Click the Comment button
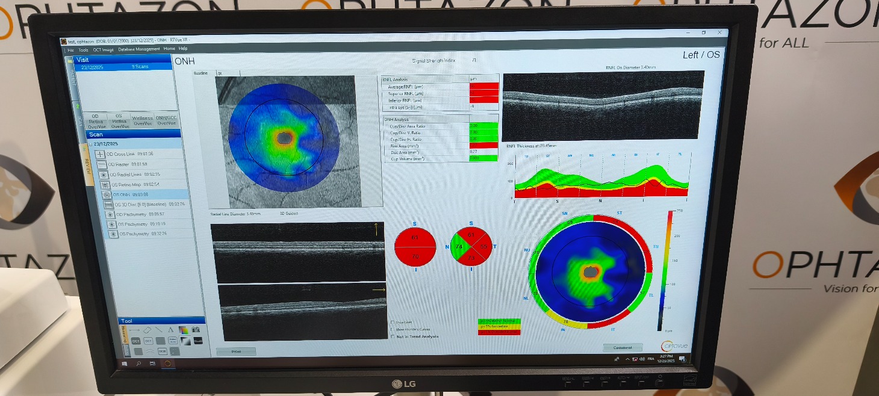 coord(623,347)
